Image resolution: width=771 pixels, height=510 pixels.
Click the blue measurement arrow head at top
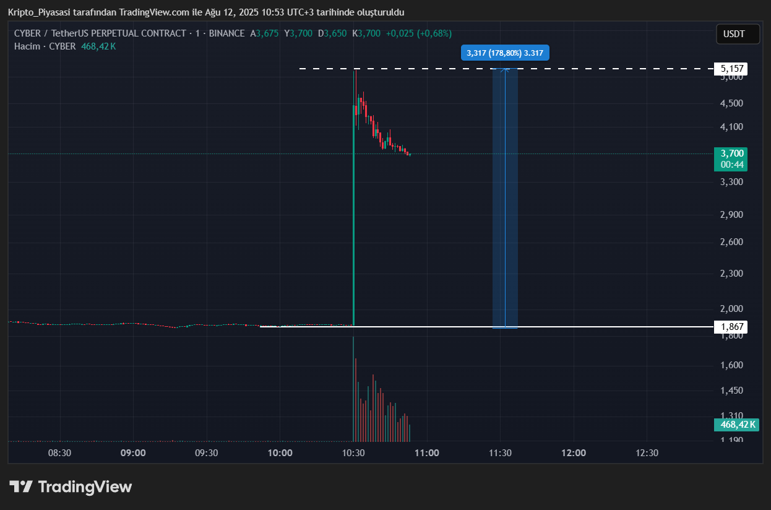pyautogui.click(x=505, y=70)
